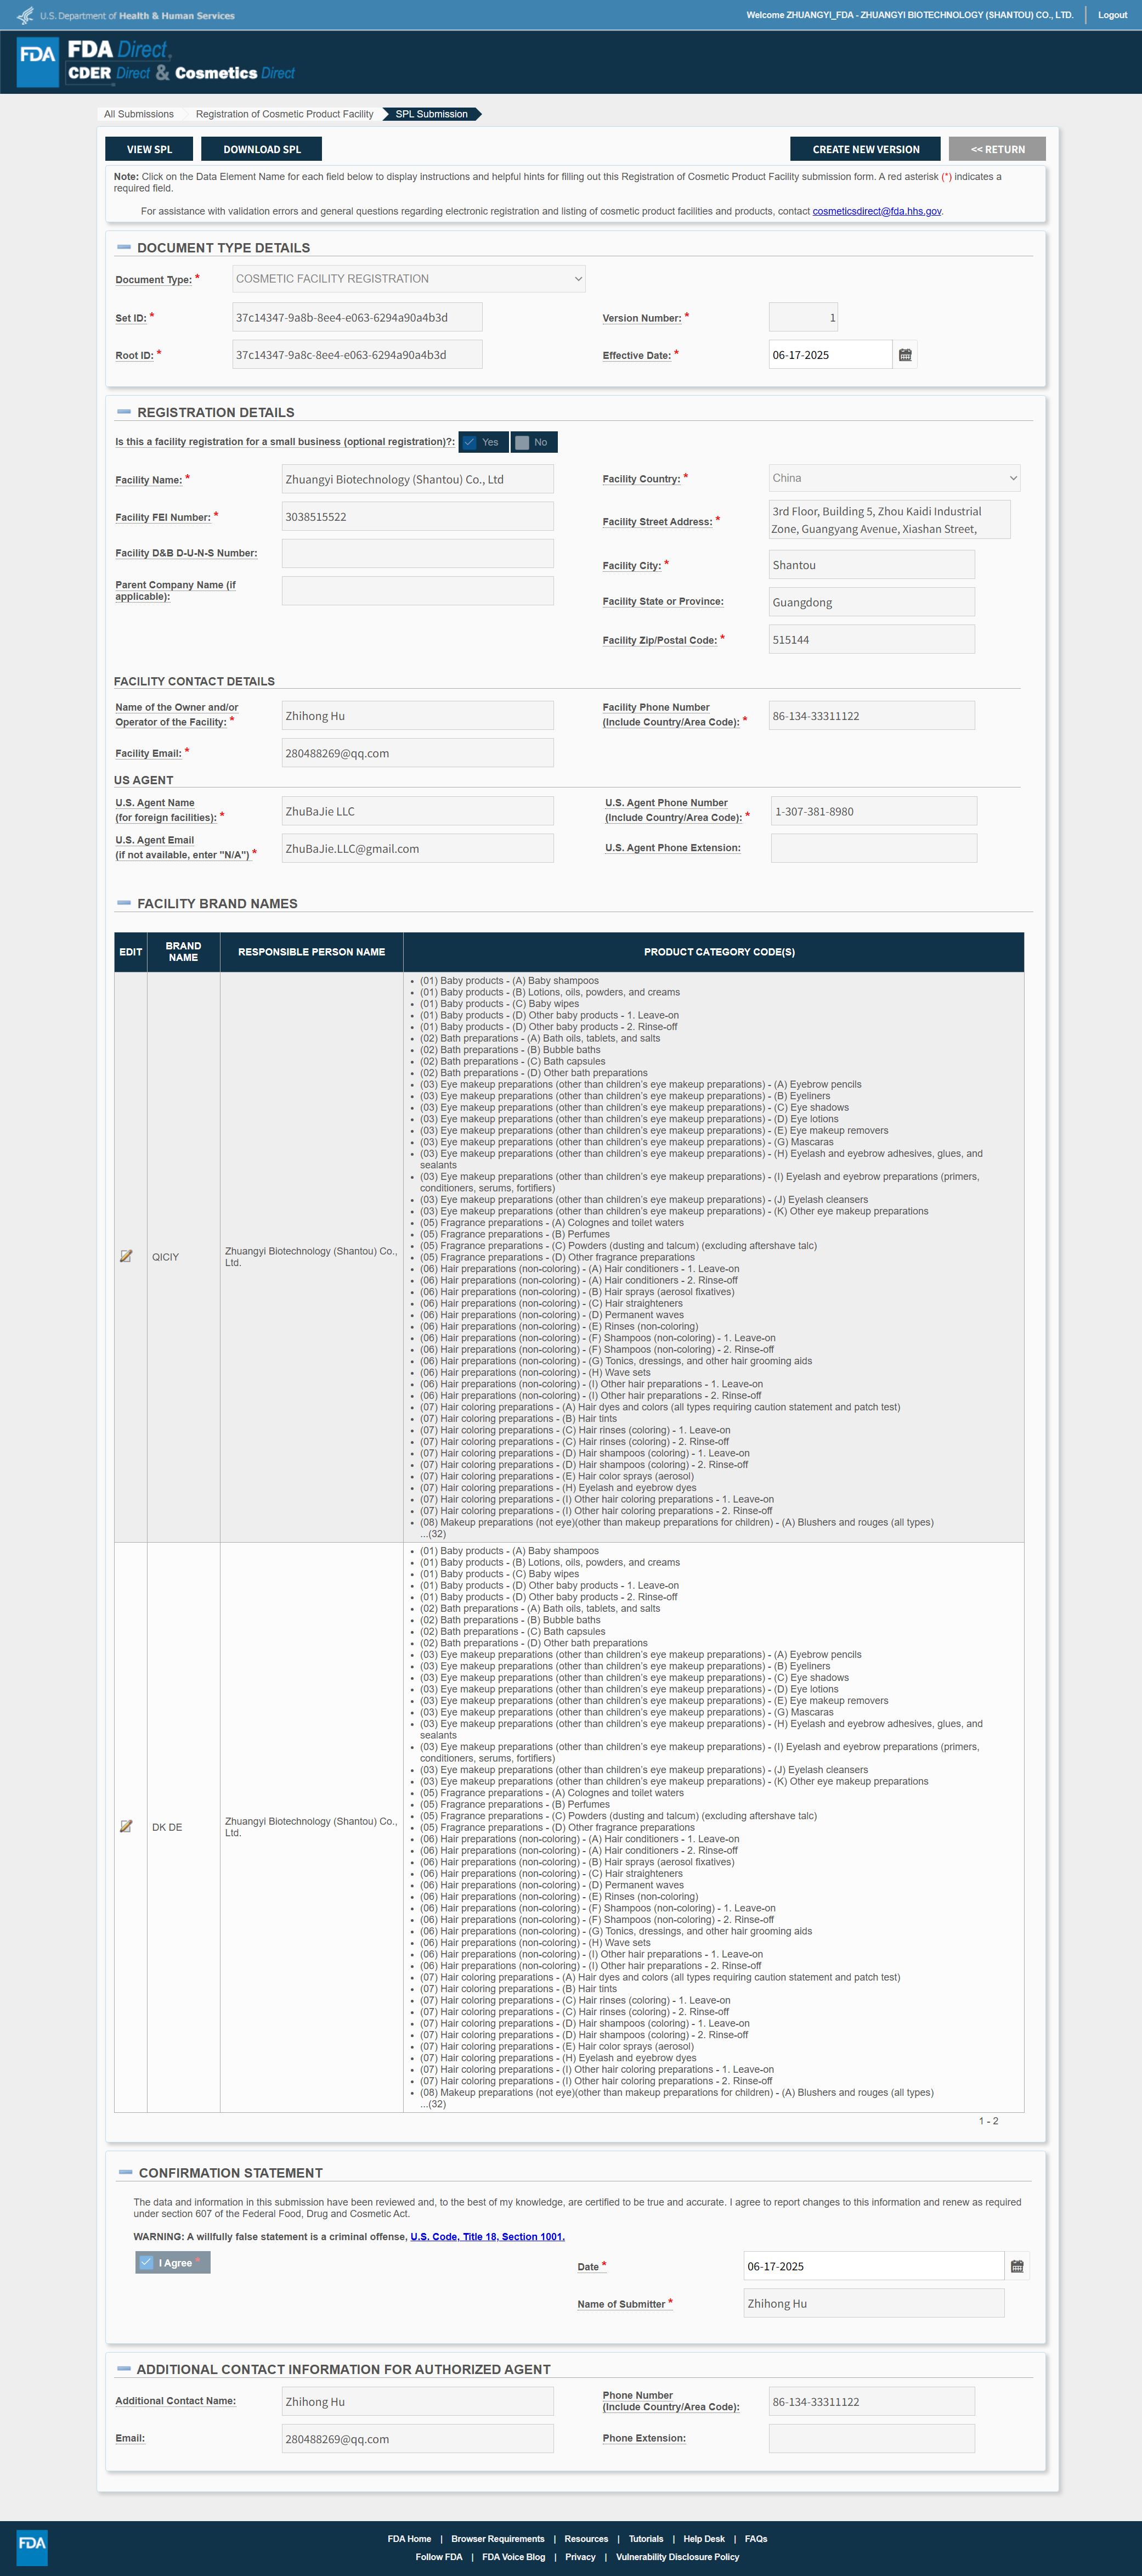Click the Set ID field
1142x2576 pixels.
(358, 317)
